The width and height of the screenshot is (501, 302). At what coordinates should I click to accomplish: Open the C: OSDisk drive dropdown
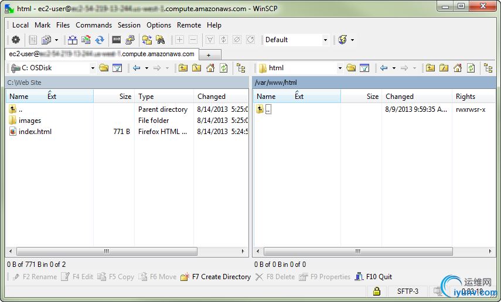(x=93, y=68)
